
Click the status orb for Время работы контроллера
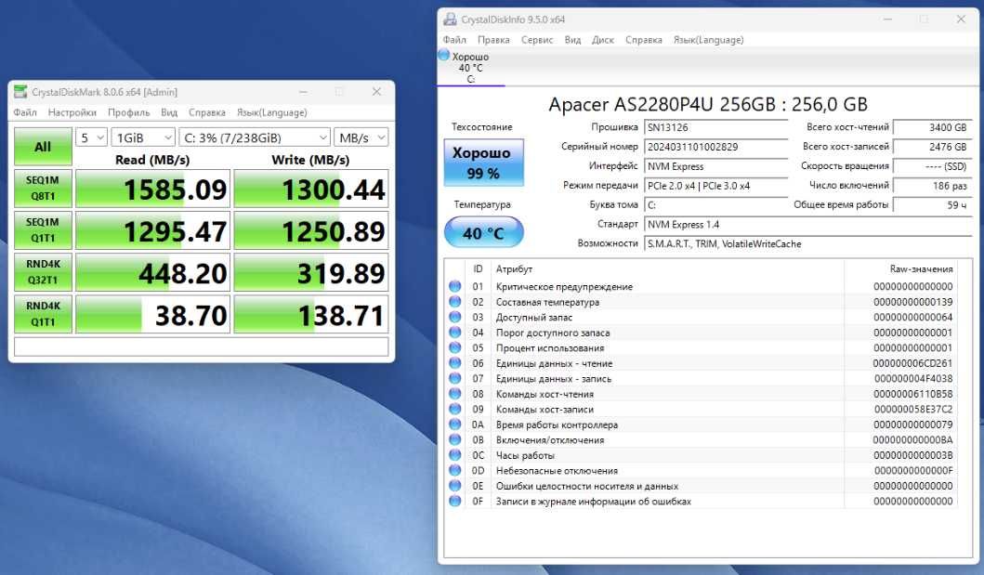[455, 425]
